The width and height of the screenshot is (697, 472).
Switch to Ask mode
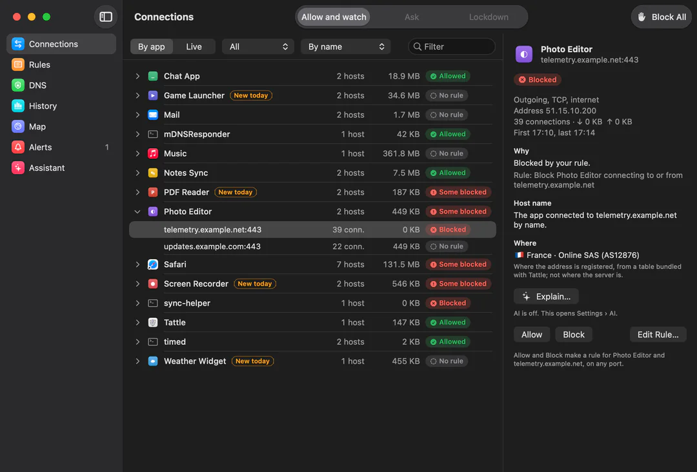(412, 17)
